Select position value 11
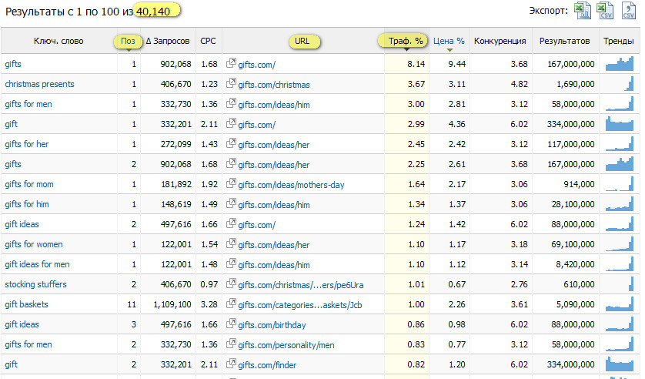Viewport: 645px width, 379px height. pyautogui.click(x=132, y=304)
